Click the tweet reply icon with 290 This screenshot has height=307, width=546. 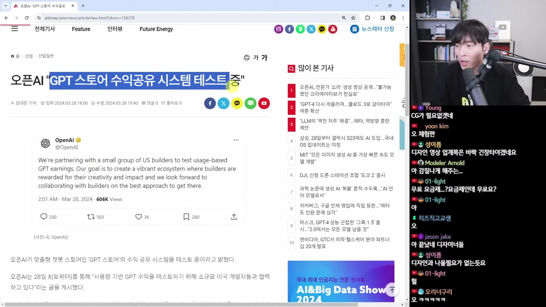[44, 217]
